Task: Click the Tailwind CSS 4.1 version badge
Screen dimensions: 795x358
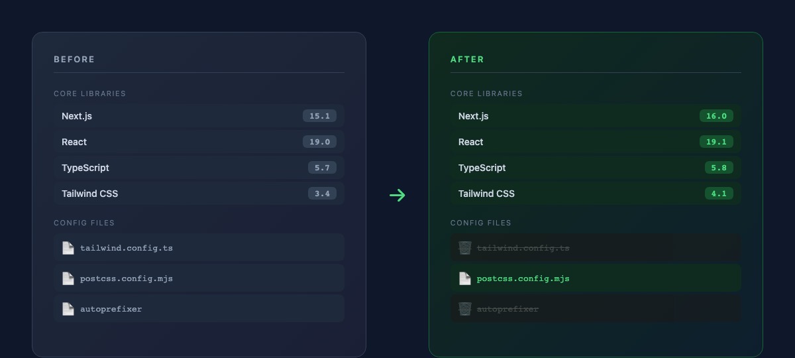Action: (x=719, y=194)
